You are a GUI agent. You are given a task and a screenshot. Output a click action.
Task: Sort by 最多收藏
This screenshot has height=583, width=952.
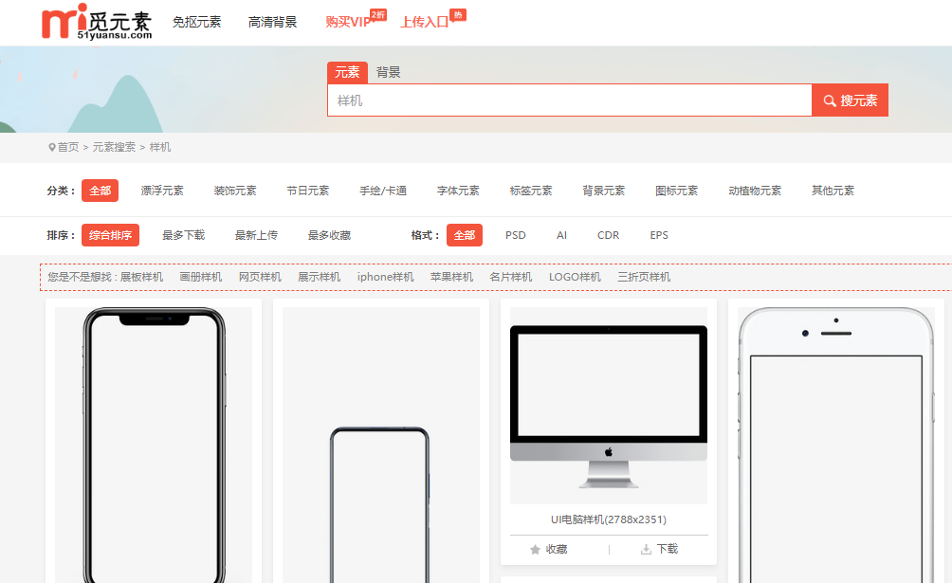(x=330, y=235)
